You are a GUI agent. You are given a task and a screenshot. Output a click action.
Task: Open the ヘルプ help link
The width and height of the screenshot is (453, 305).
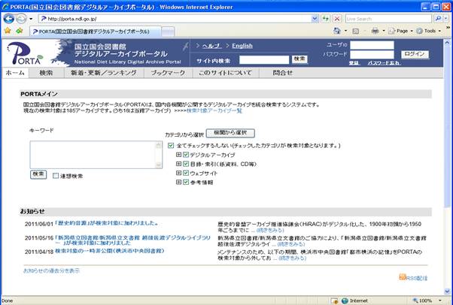[x=211, y=46]
